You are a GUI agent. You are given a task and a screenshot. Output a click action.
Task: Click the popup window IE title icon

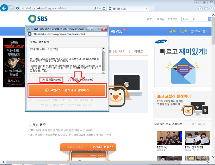click(x=29, y=29)
